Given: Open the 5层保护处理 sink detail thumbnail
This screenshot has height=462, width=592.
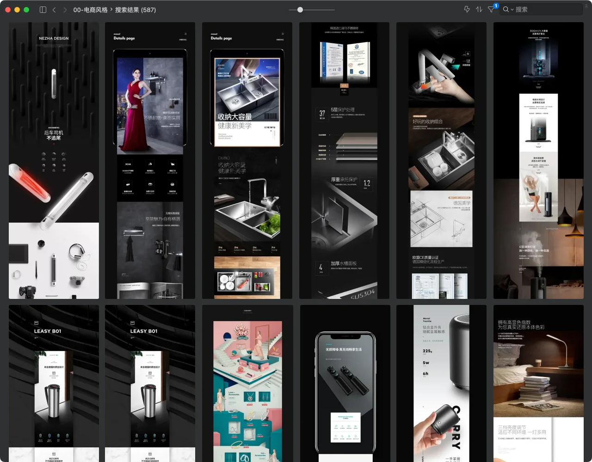Looking at the screenshot, I should pos(344,160).
